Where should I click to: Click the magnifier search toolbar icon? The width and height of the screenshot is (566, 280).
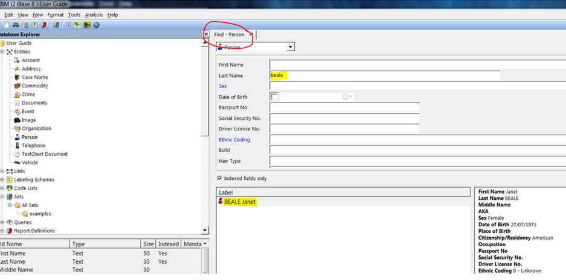point(25,25)
